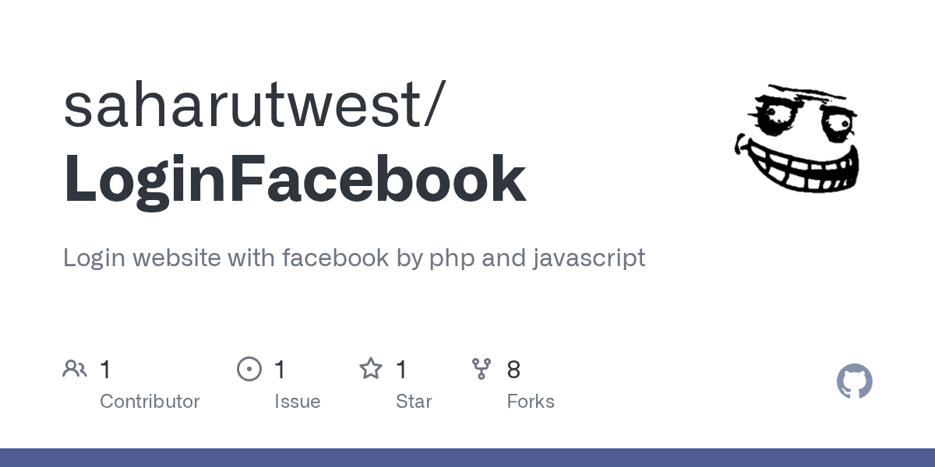
Task: Click the blue language bar at bottom
Action: [x=467, y=458]
